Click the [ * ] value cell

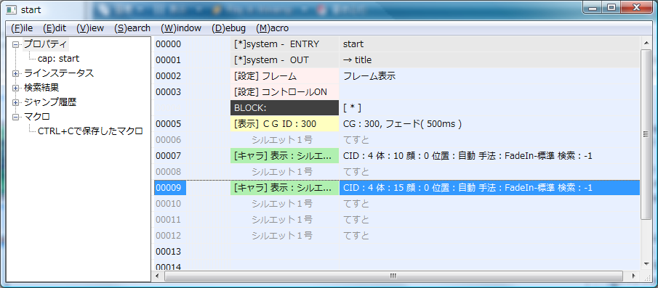(x=489, y=108)
